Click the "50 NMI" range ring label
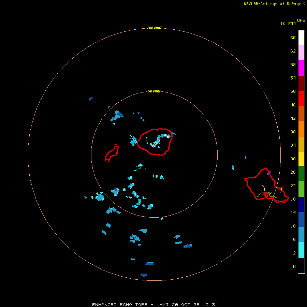The width and height of the screenshot is (307, 307). coord(154,91)
